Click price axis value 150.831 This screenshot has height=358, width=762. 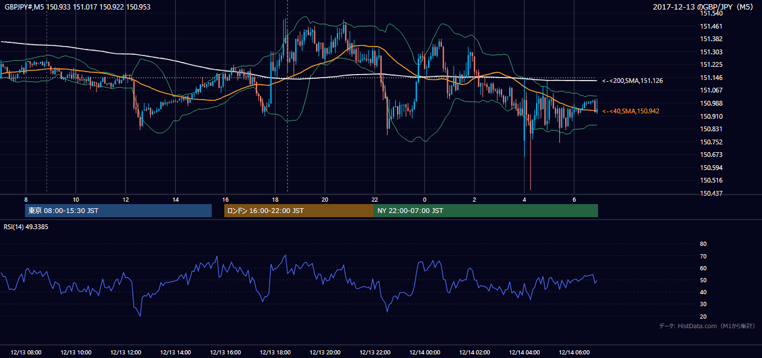(x=711, y=129)
